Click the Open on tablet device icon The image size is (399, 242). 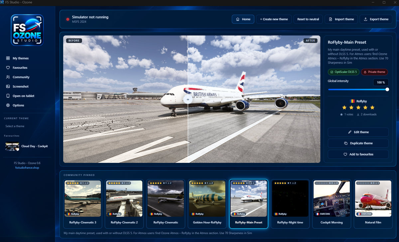coord(8,96)
